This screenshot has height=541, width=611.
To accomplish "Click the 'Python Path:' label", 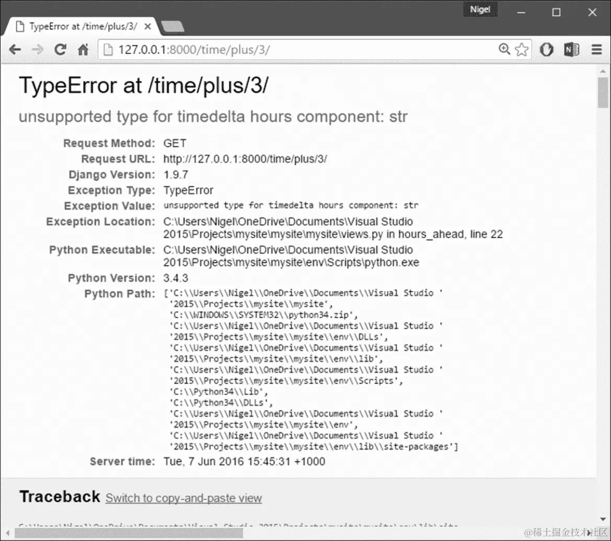I will tap(120, 293).
